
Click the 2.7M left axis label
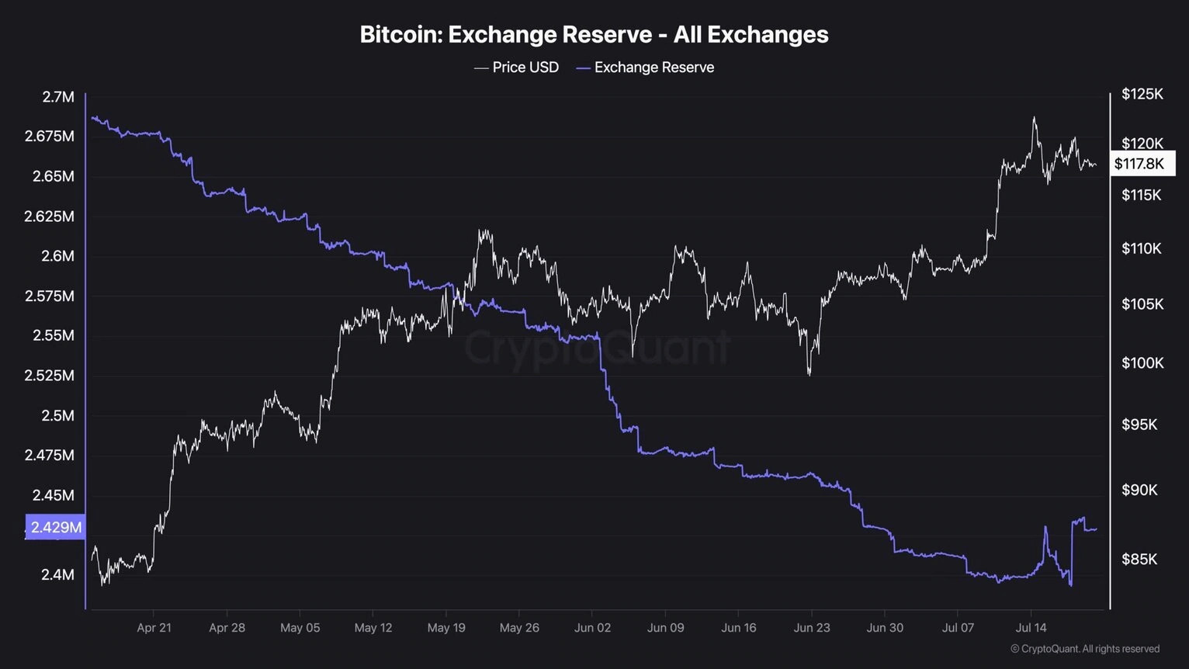pyautogui.click(x=58, y=97)
